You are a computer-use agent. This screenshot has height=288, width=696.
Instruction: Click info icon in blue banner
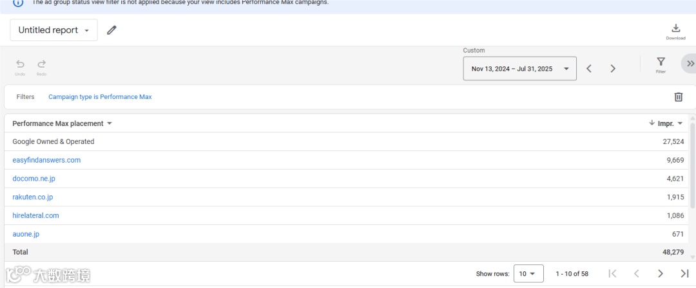tap(18, 2)
